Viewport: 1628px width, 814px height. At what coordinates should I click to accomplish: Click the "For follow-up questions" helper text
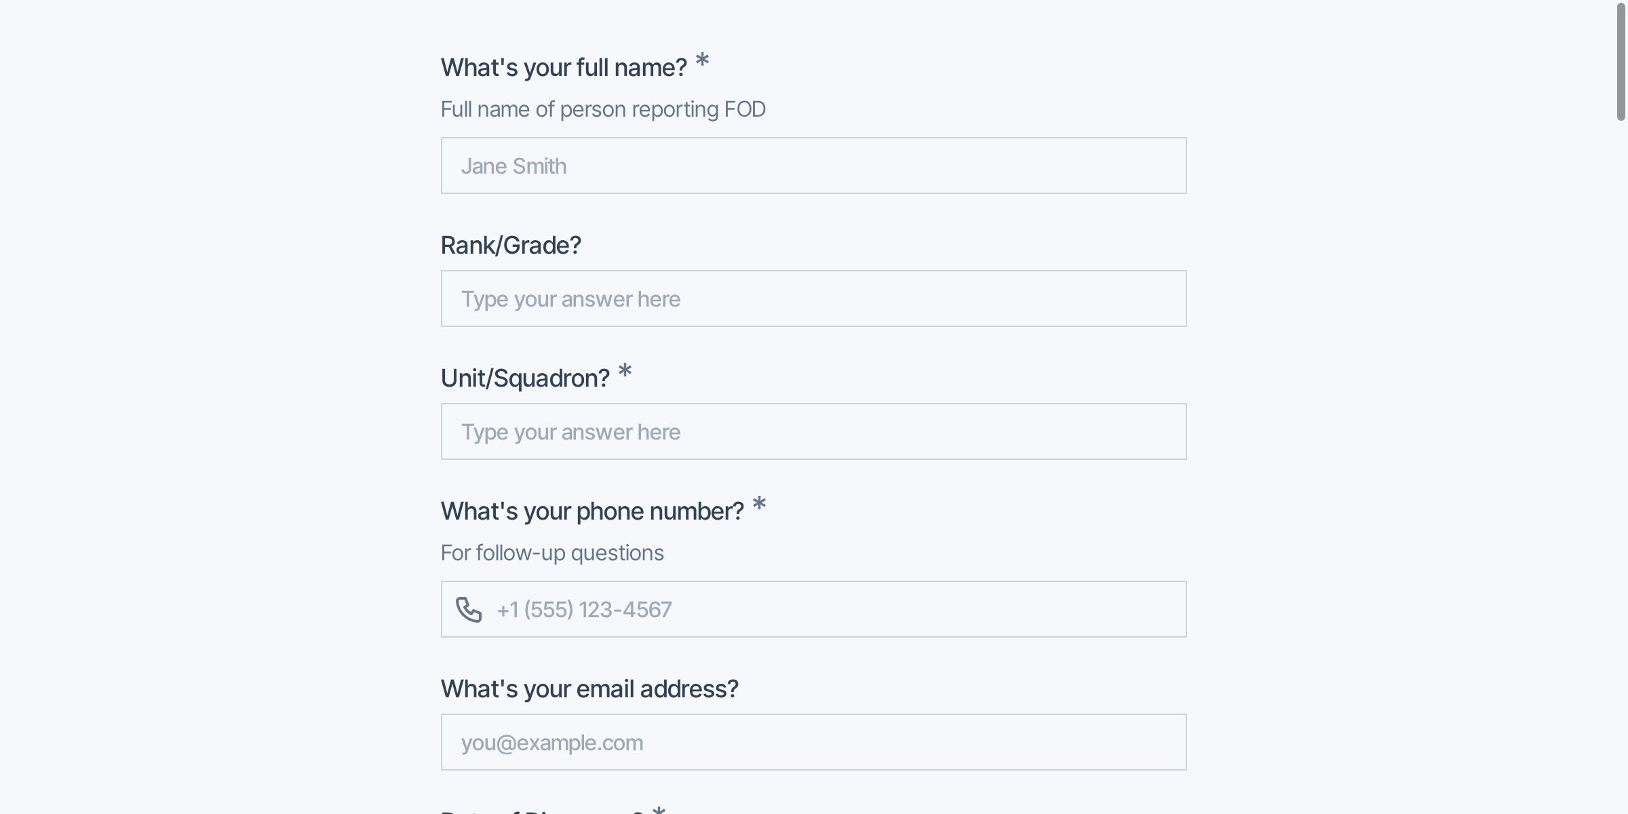click(552, 553)
